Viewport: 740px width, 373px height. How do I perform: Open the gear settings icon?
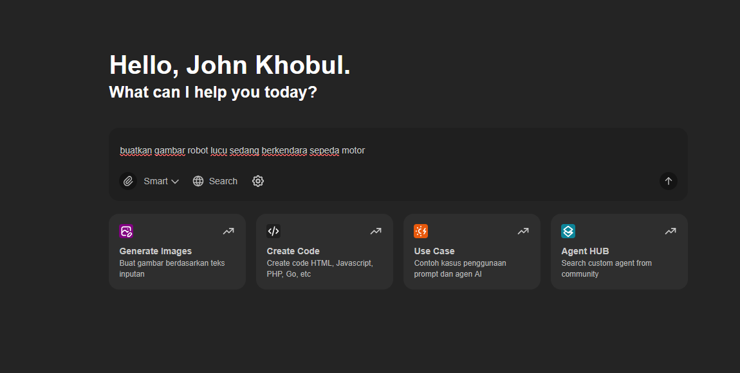pyautogui.click(x=258, y=181)
